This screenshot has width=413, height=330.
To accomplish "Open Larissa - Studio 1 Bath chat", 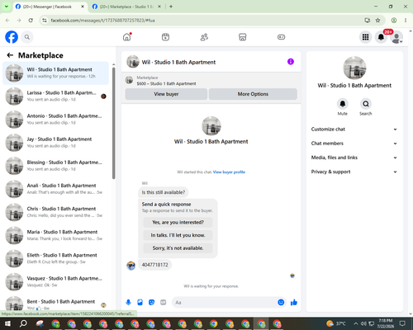I will [x=56, y=97].
